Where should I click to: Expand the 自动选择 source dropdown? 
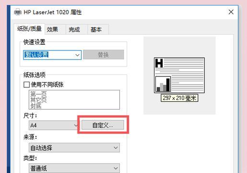(74, 148)
